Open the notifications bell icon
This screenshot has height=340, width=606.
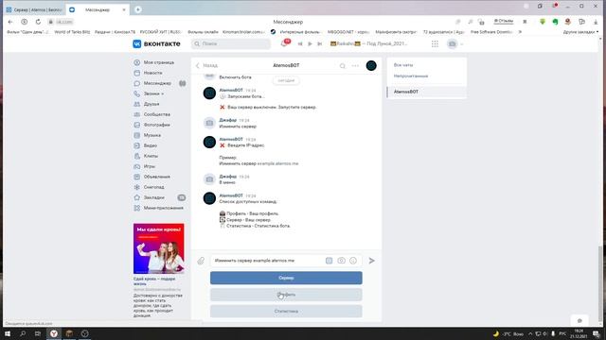tap(284, 44)
